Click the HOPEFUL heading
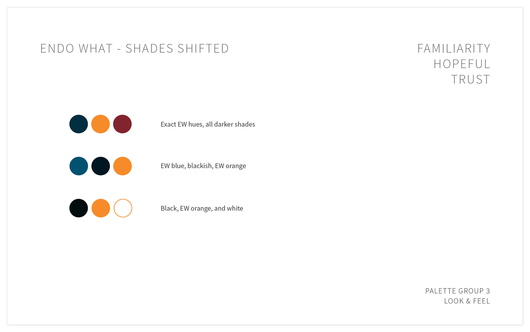The height and width of the screenshot is (332, 530). coord(462,64)
